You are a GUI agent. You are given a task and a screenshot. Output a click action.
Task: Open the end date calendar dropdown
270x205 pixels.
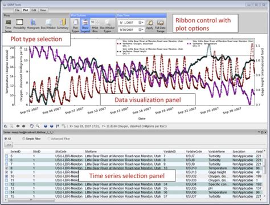[x=141, y=30]
